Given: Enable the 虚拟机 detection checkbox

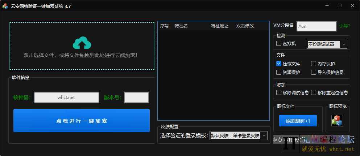Looking at the screenshot, I should [279, 44].
